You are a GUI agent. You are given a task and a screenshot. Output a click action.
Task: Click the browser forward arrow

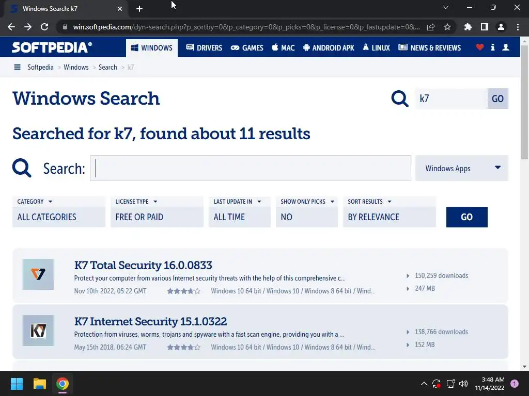click(x=28, y=27)
